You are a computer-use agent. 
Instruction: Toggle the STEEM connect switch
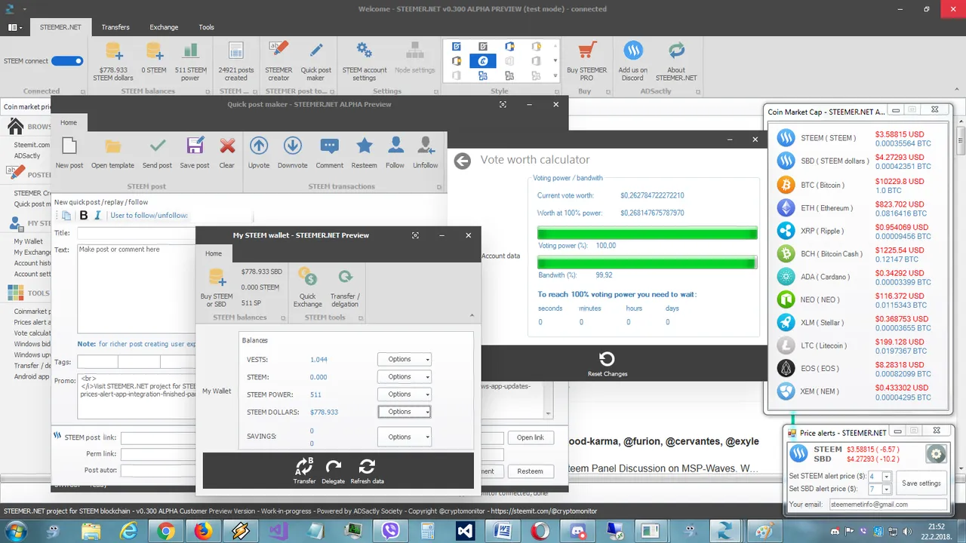pos(67,61)
